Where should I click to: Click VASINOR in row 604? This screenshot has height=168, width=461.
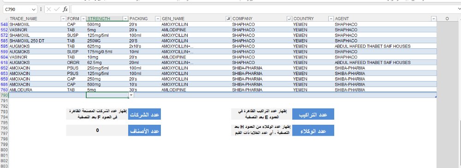(37, 57)
